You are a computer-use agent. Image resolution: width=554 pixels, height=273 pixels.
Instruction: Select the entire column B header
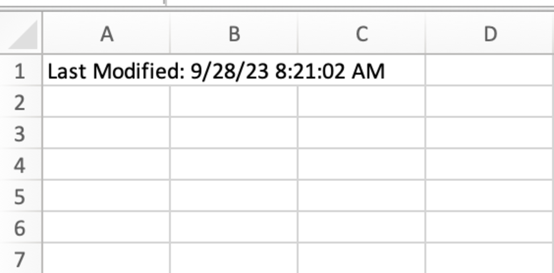(x=235, y=33)
